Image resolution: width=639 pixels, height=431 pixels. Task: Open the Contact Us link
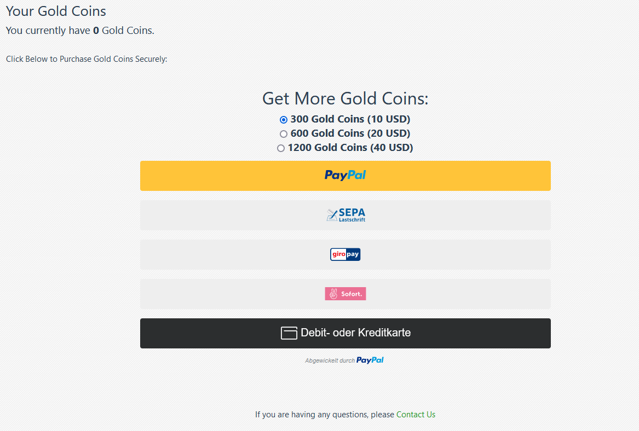[416, 415]
